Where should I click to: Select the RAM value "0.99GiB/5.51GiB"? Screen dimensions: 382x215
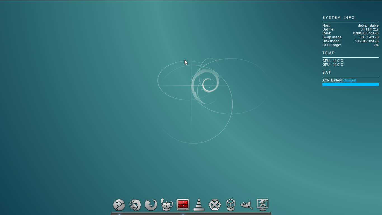pos(366,33)
